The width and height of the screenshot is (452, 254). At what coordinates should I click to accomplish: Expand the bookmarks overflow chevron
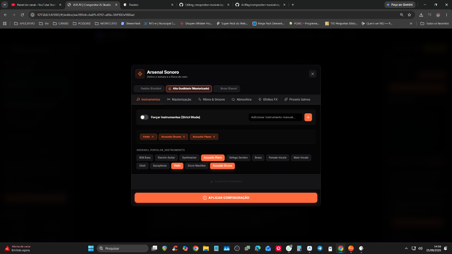(x=411, y=24)
